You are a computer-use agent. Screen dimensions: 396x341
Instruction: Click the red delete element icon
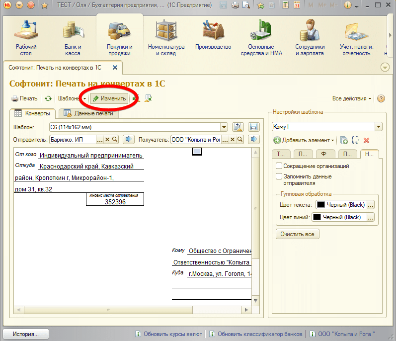367,141
